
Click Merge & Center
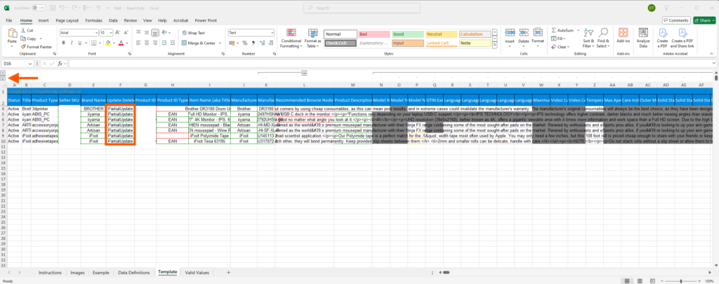199,43
